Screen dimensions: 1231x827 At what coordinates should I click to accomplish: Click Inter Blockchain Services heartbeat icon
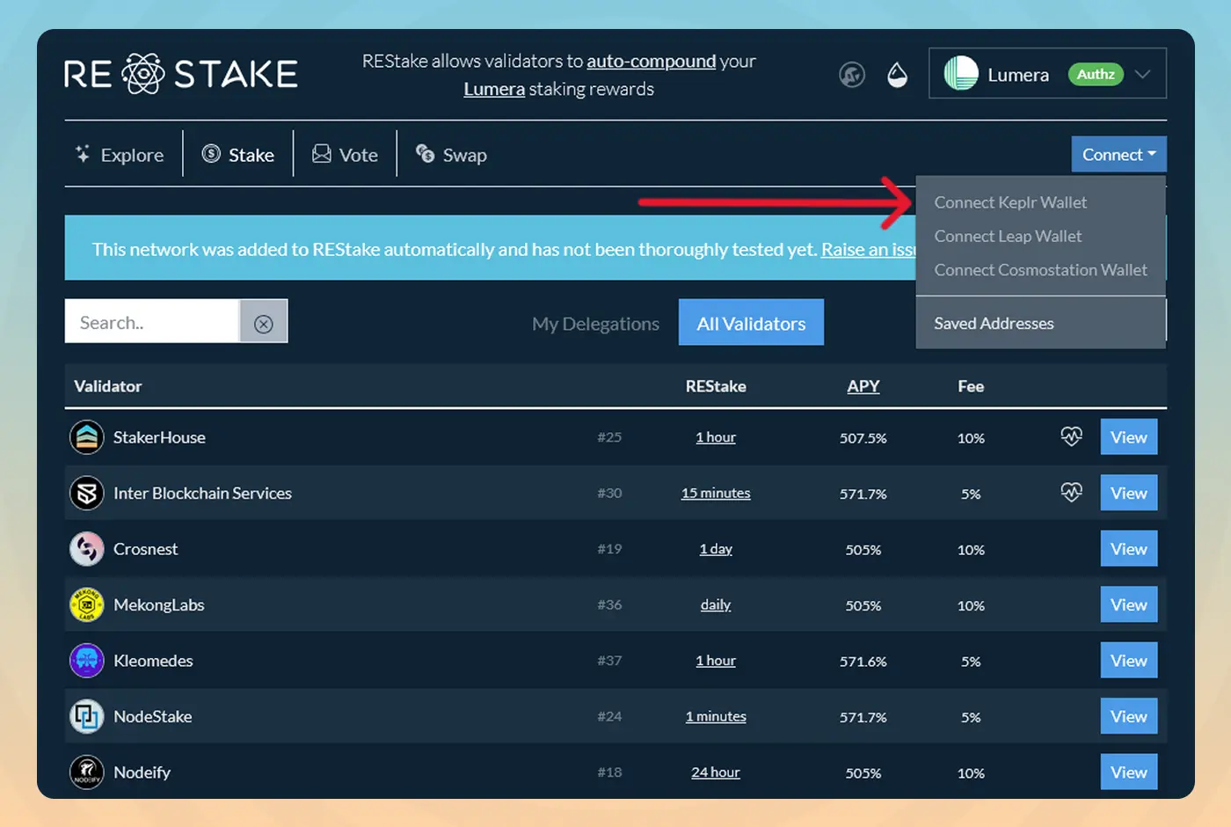point(1071,493)
